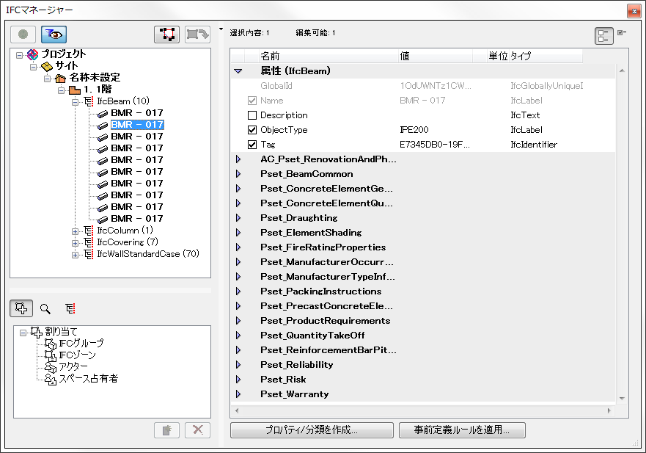This screenshot has height=453, width=646.
Task: Expand Pset_Warranty property set
Action: 238,394
